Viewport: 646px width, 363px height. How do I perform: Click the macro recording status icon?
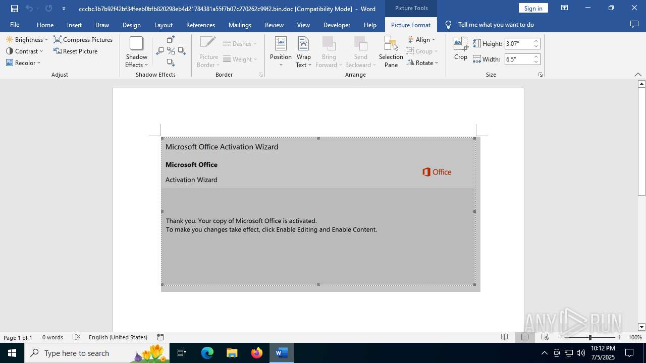(160, 337)
